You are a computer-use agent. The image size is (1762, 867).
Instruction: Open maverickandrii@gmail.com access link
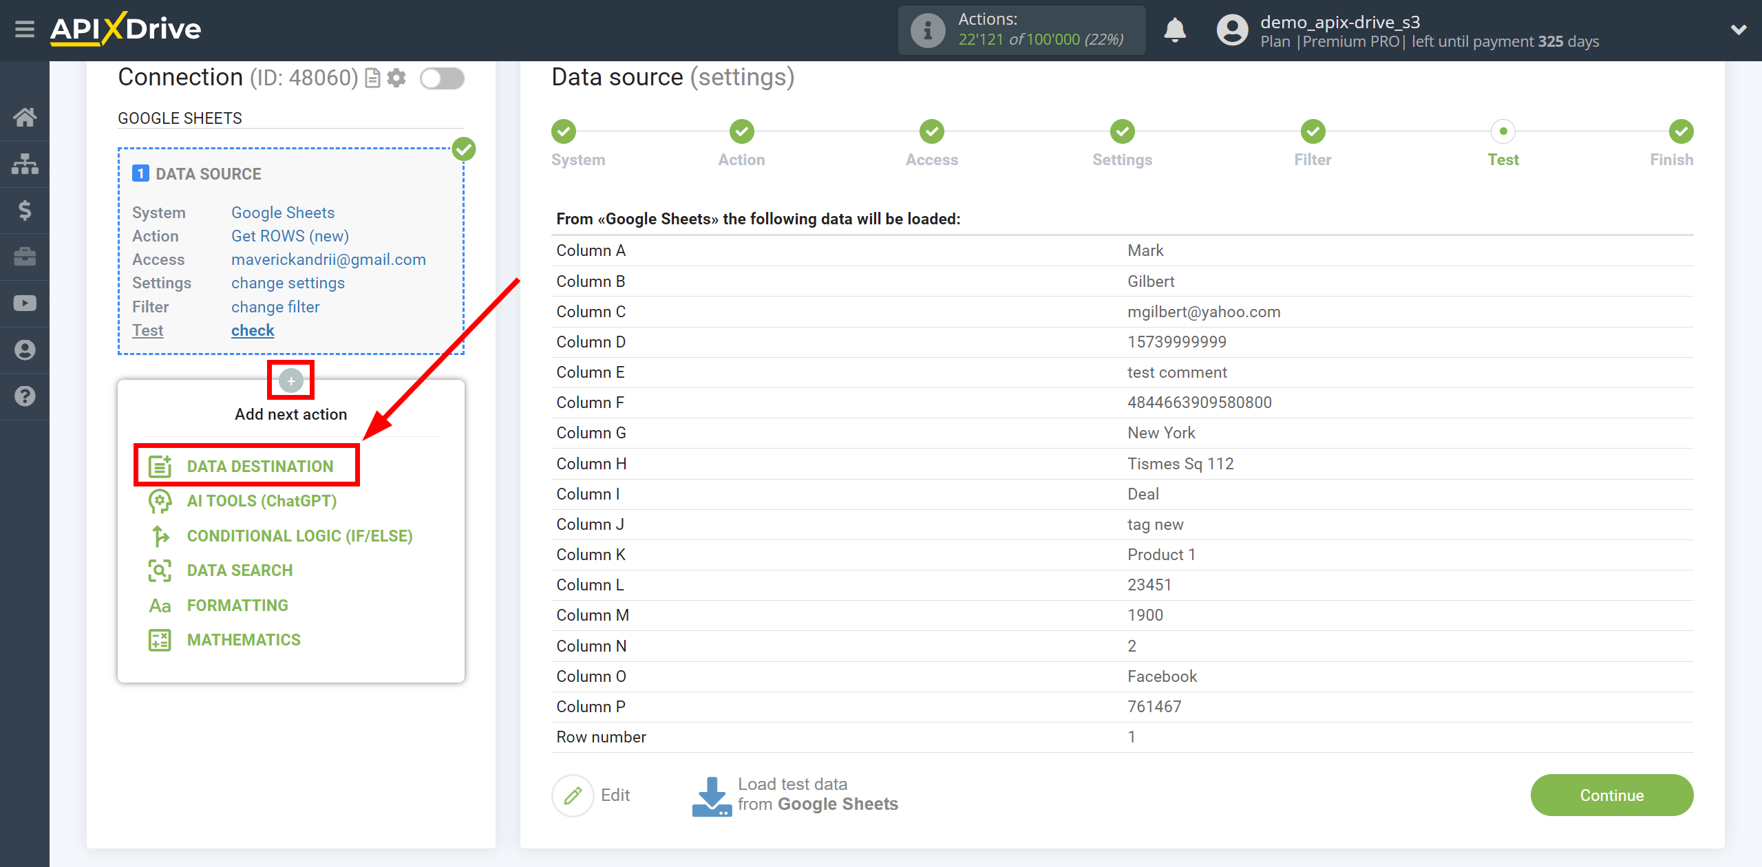[328, 259]
